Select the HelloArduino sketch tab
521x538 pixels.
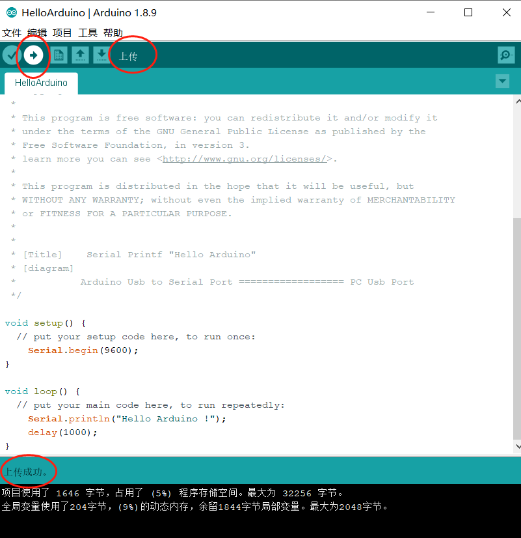pos(41,83)
